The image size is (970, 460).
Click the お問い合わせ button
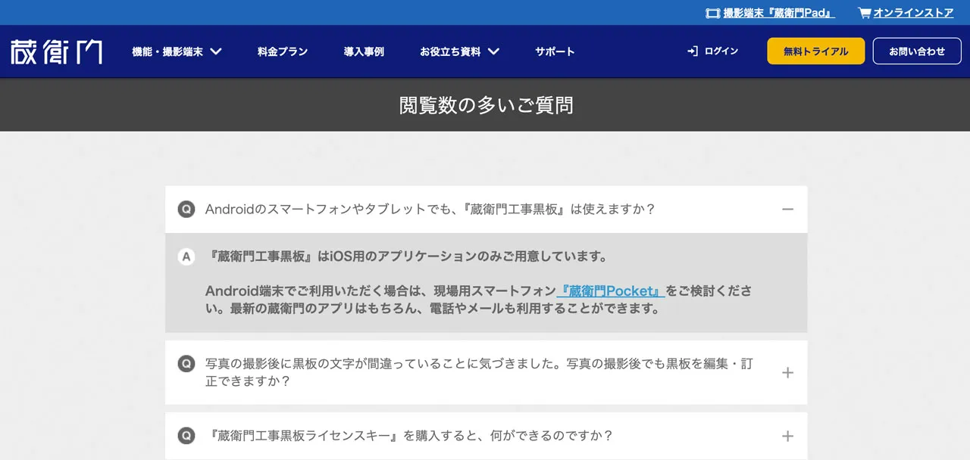(x=917, y=51)
